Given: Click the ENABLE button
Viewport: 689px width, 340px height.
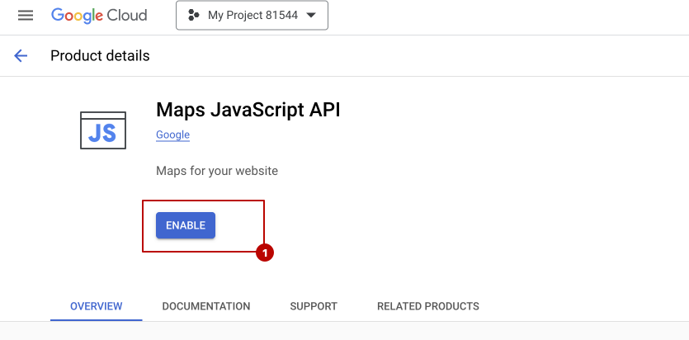Looking at the screenshot, I should tap(186, 225).
